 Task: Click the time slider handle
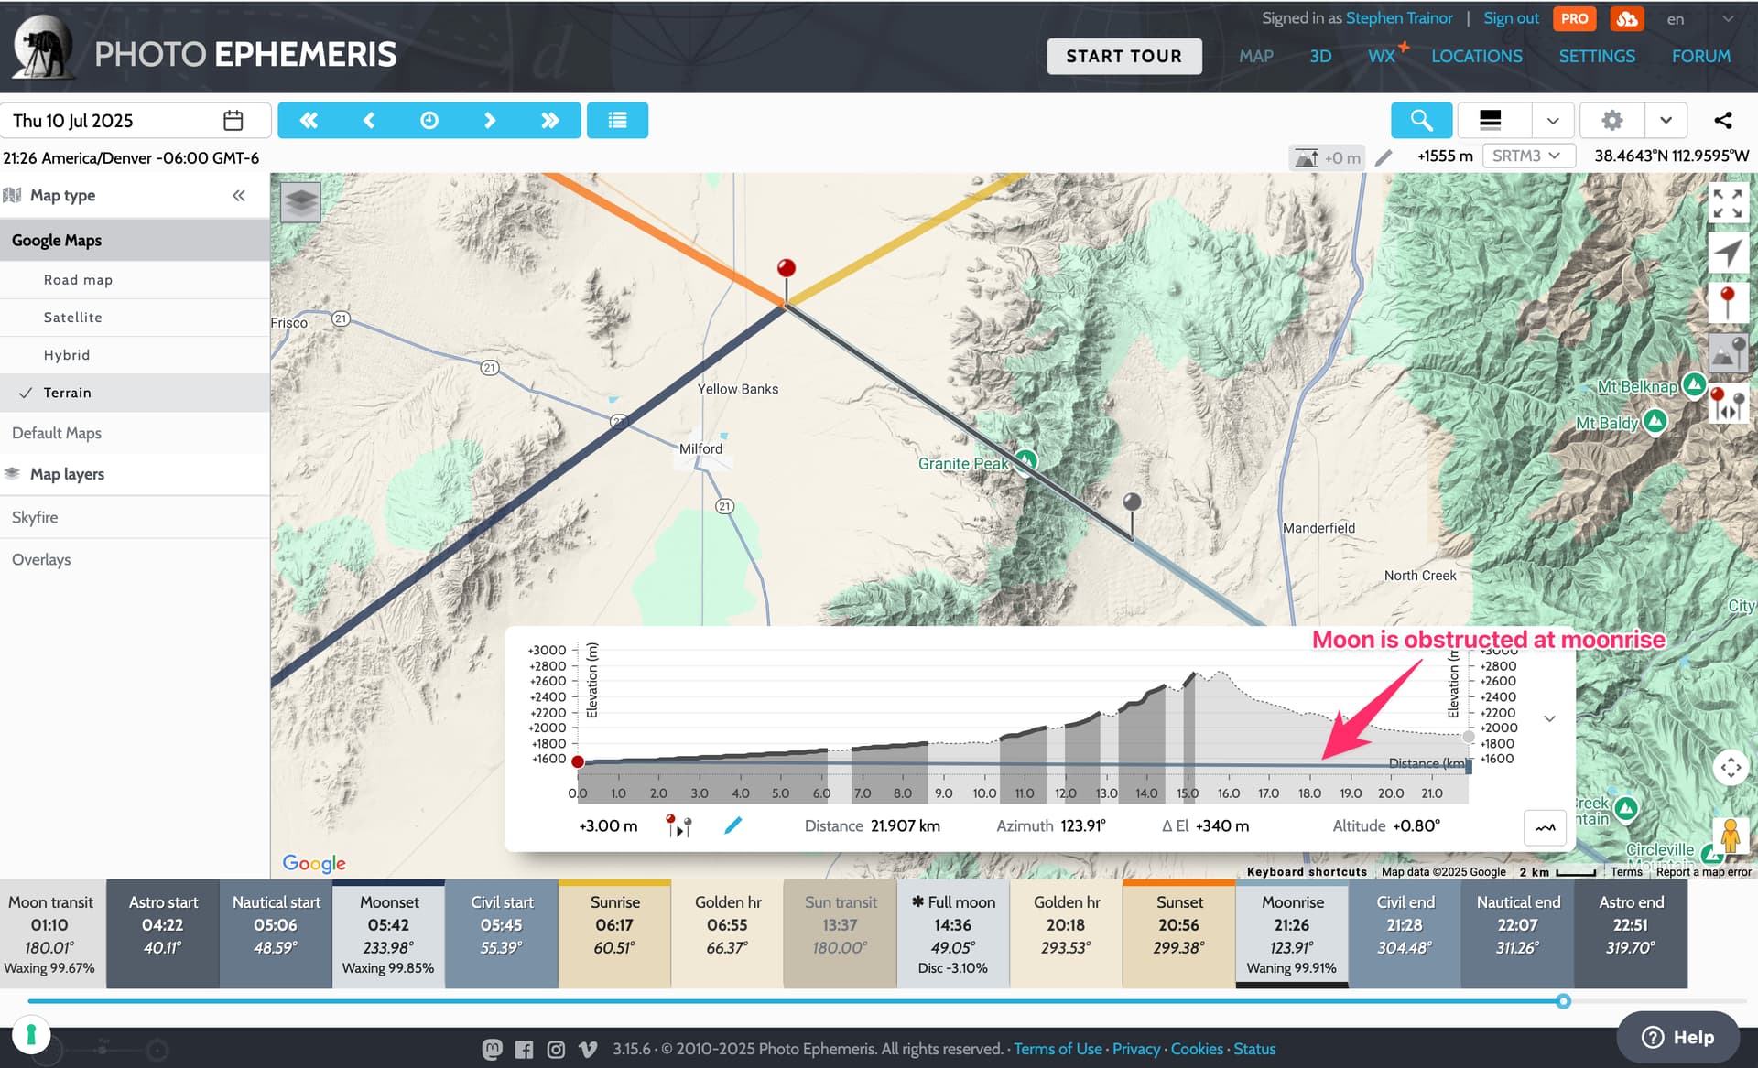point(1564,1001)
